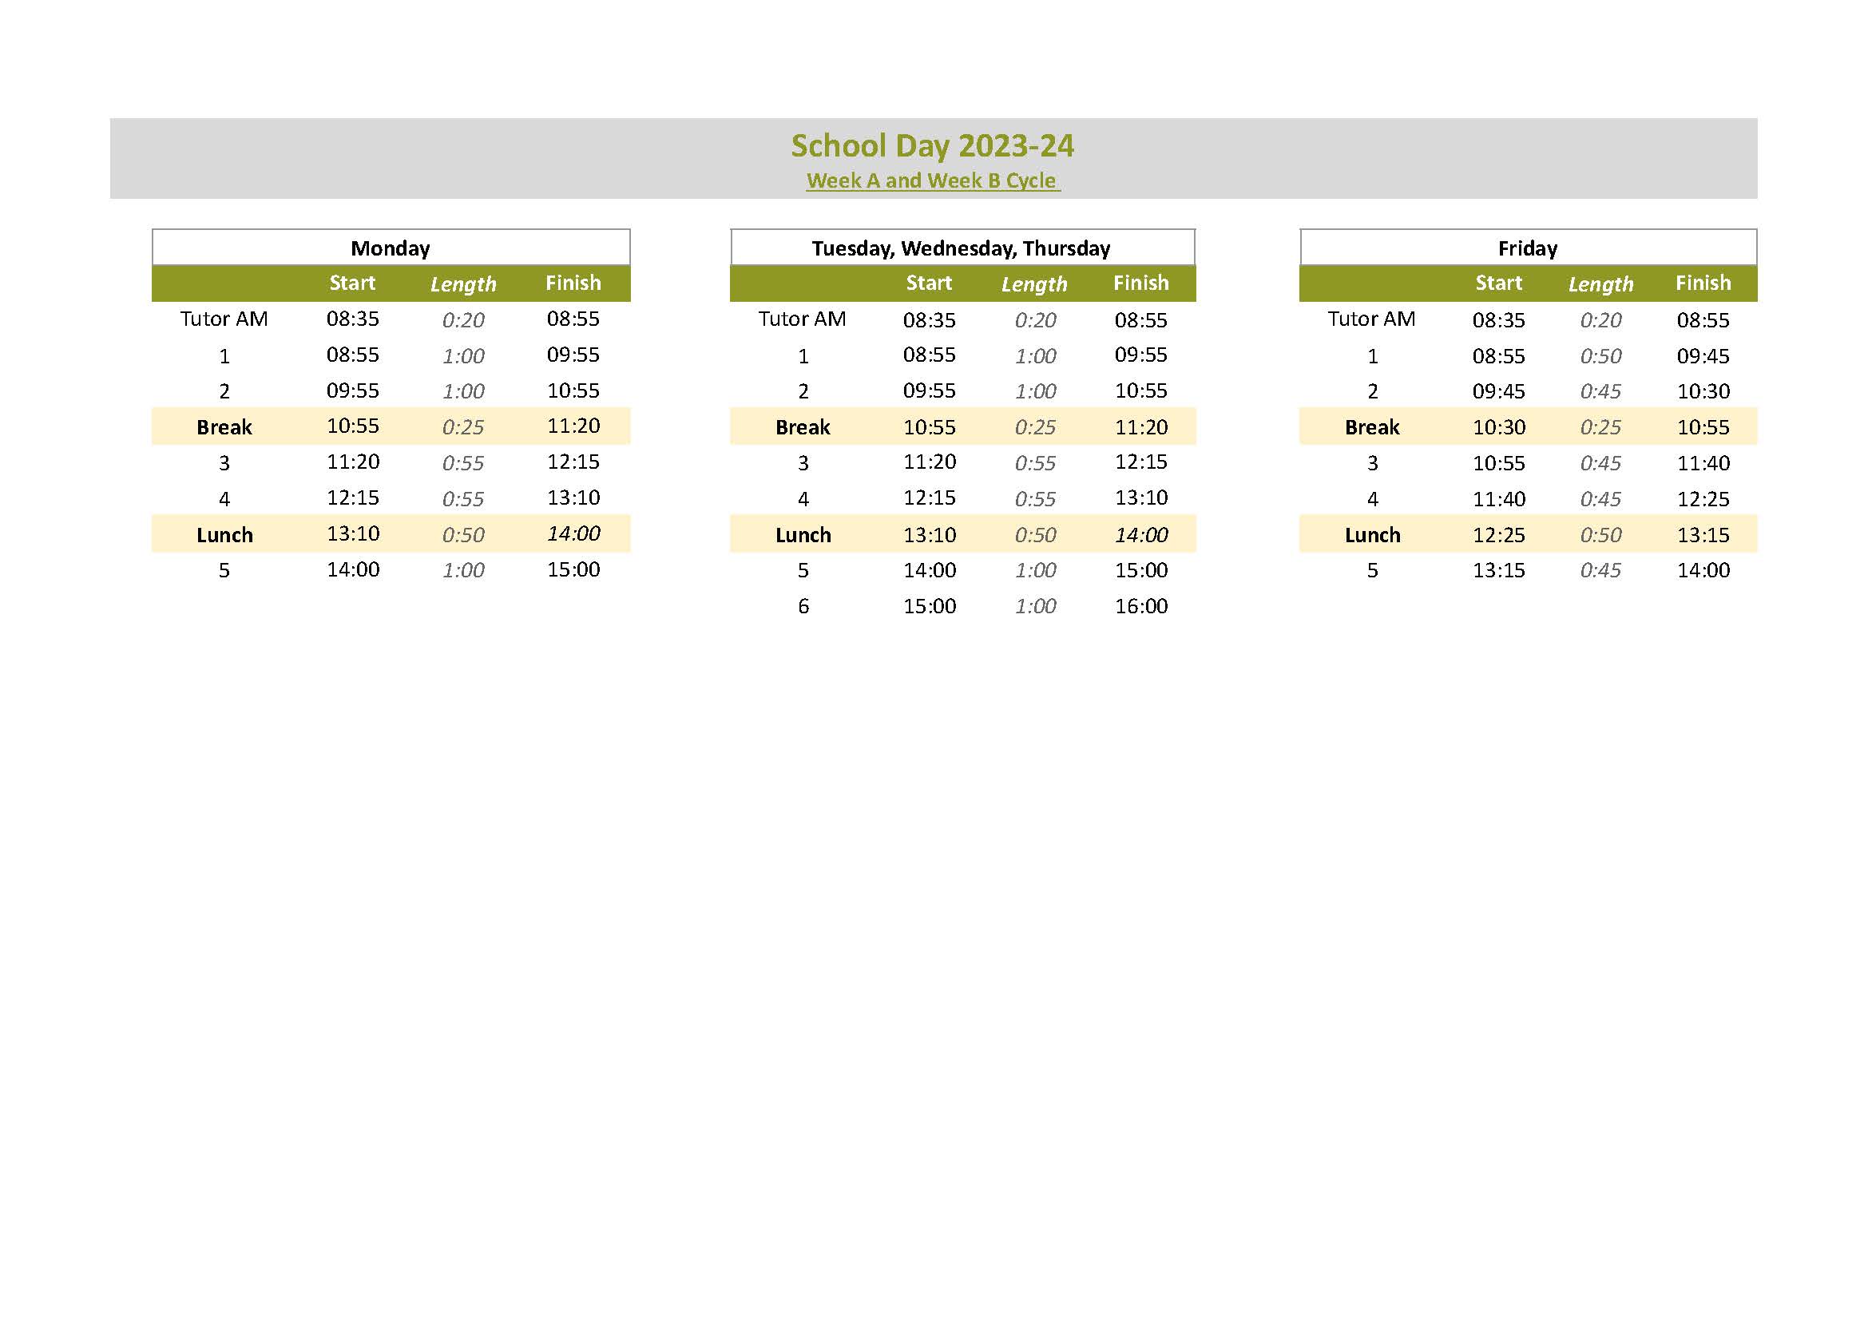Select the Friday table header

pos(1527,248)
